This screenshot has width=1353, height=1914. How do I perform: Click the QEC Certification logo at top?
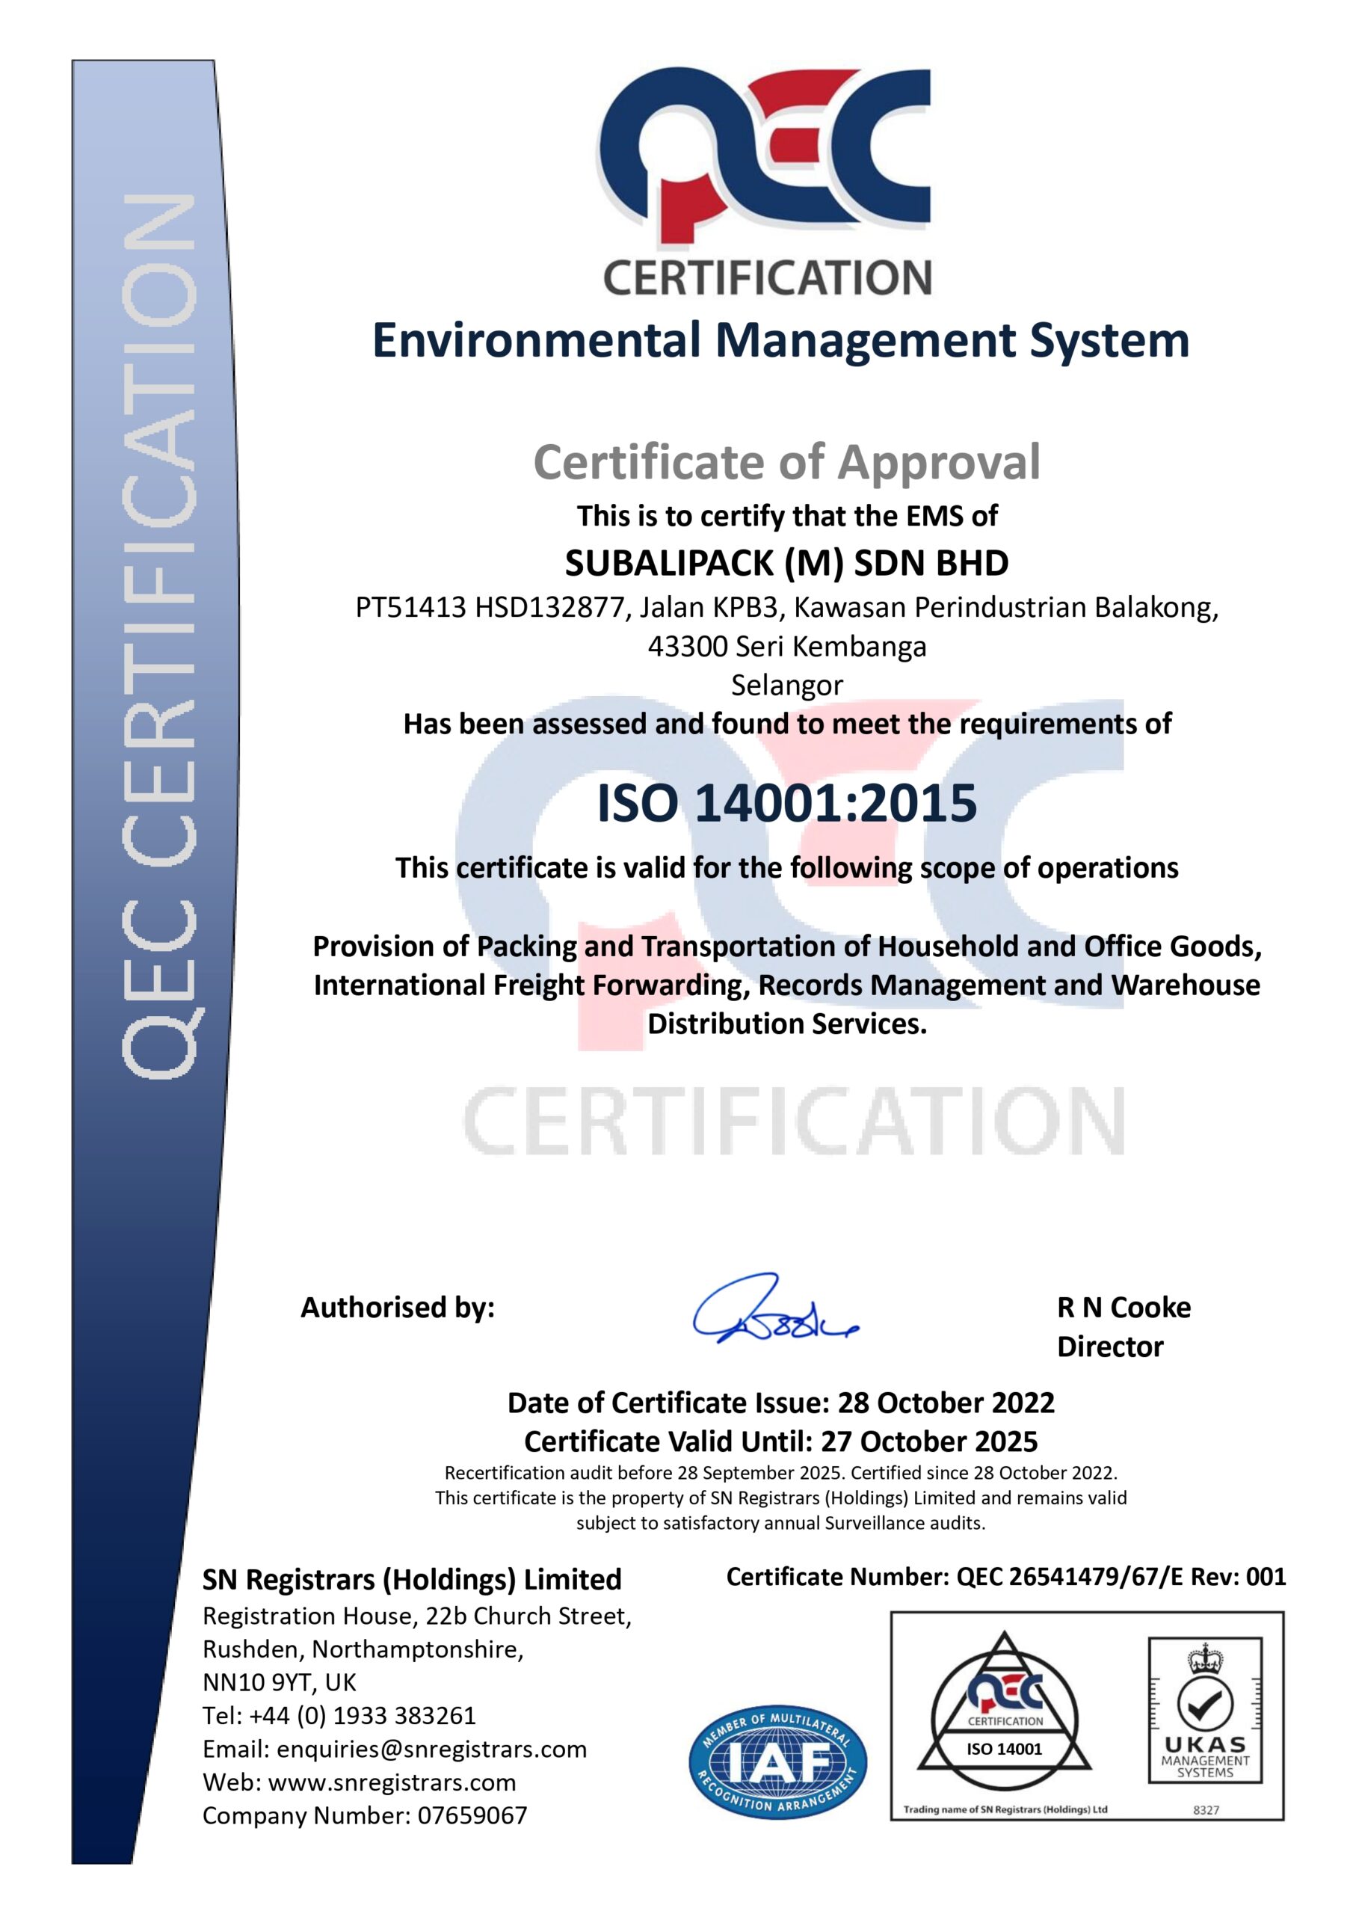pos(765,179)
